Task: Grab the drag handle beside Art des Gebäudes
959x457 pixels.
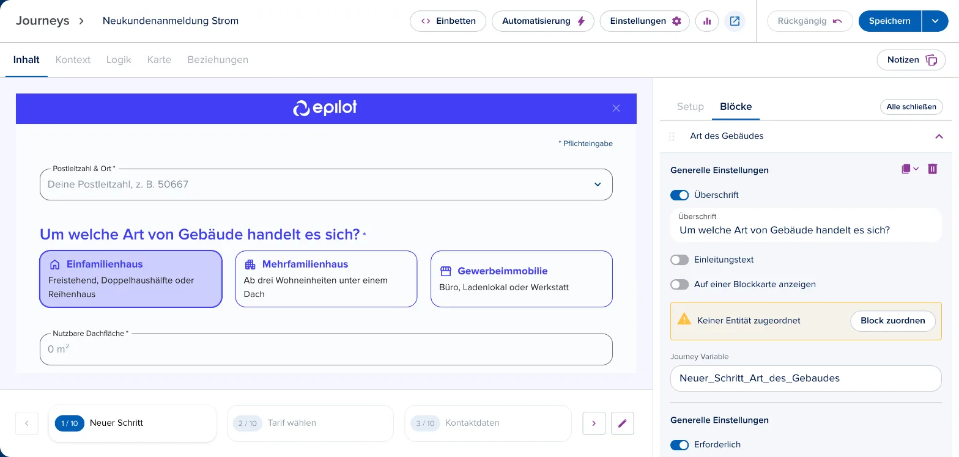Action: click(x=672, y=136)
